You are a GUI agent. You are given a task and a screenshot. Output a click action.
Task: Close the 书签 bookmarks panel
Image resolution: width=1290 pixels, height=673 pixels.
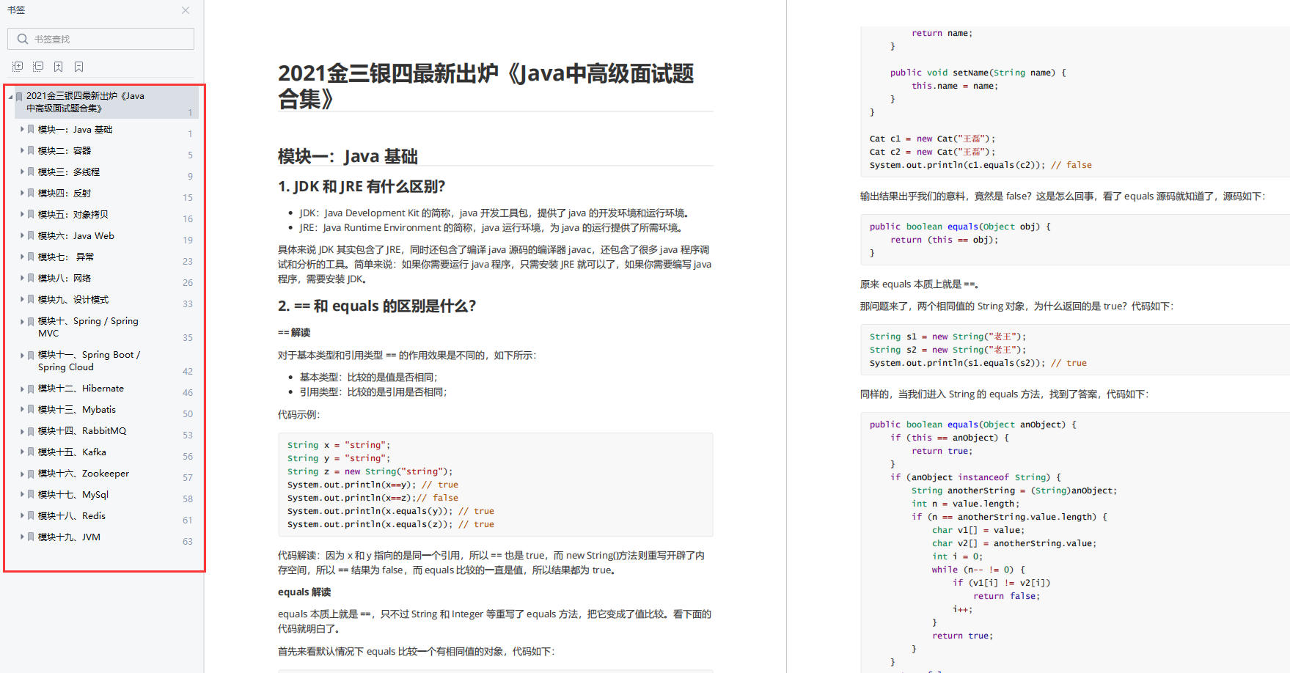tap(186, 10)
